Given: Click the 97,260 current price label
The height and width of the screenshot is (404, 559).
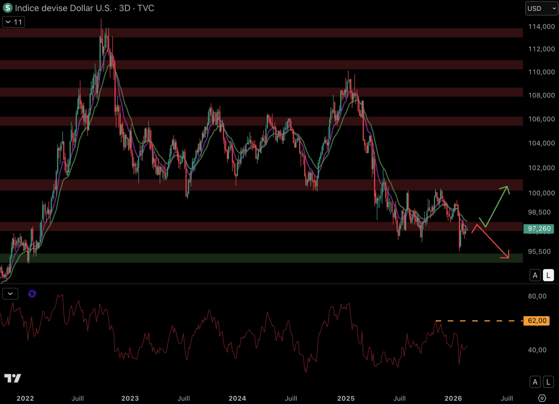Looking at the screenshot, I should [x=538, y=229].
